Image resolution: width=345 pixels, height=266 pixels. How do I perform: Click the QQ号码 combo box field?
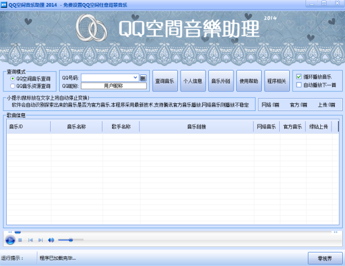click(110, 78)
